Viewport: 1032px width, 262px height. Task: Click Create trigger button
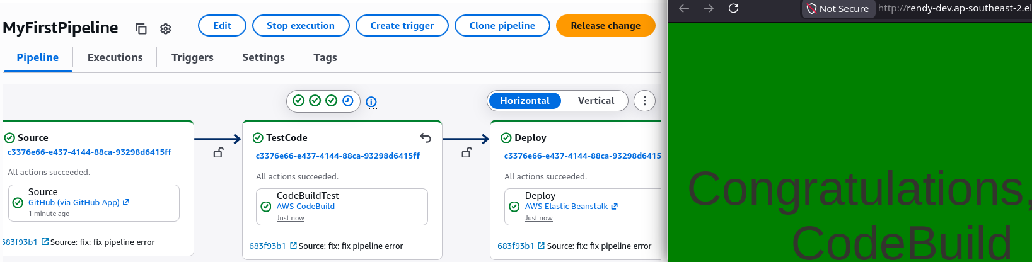(402, 26)
